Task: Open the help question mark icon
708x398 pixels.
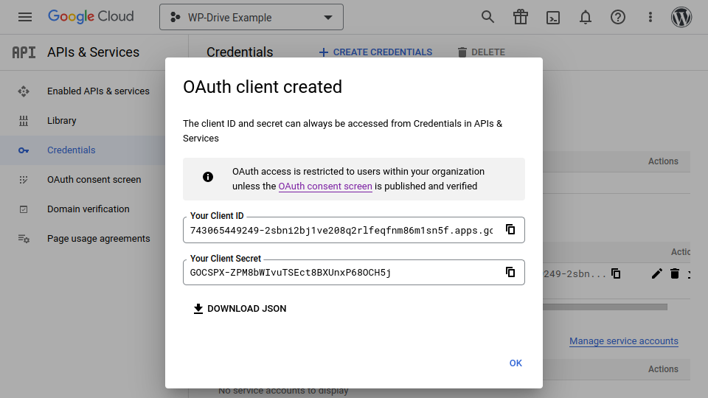Action: (618, 17)
